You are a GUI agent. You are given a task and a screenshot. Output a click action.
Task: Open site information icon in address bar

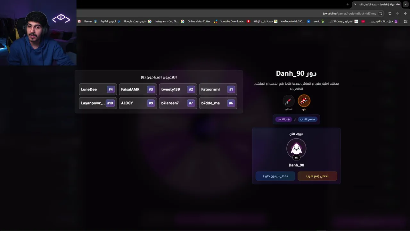(x=381, y=13)
